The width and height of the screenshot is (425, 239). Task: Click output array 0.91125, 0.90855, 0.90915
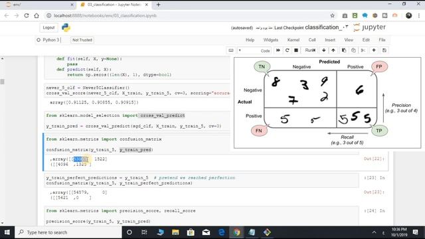click(x=94, y=102)
